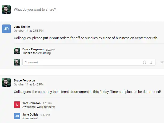Click Jane Dulitle's JD avatar on Great news comment
Image resolution: width=164 pixels, height=123 pixels.
point(17,116)
